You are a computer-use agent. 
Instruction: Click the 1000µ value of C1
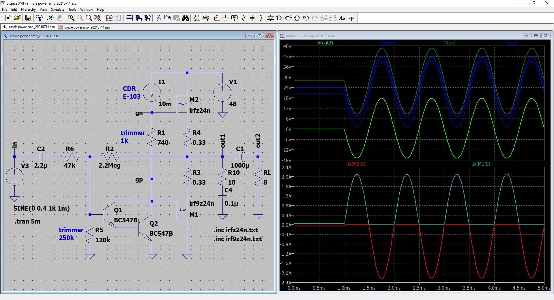(240, 165)
